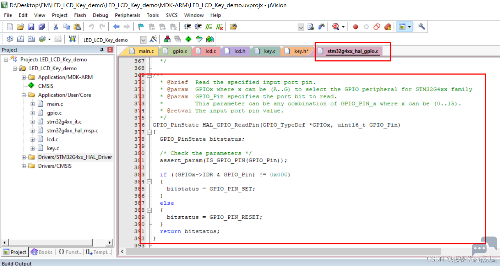Switch to the Books panel tab
Viewport: 500px width, 266px height.
pos(42,252)
